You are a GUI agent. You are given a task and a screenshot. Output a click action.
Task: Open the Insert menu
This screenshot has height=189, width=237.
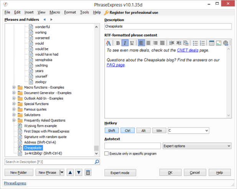pyautogui.click(x=29, y=12)
